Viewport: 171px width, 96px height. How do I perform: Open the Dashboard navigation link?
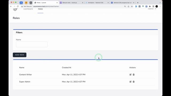(x=28, y=9)
